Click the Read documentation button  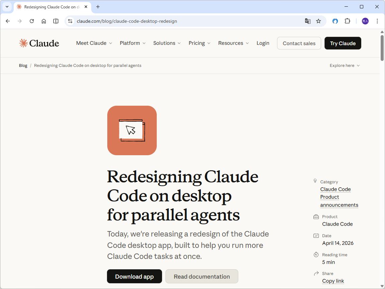pyautogui.click(x=202, y=277)
